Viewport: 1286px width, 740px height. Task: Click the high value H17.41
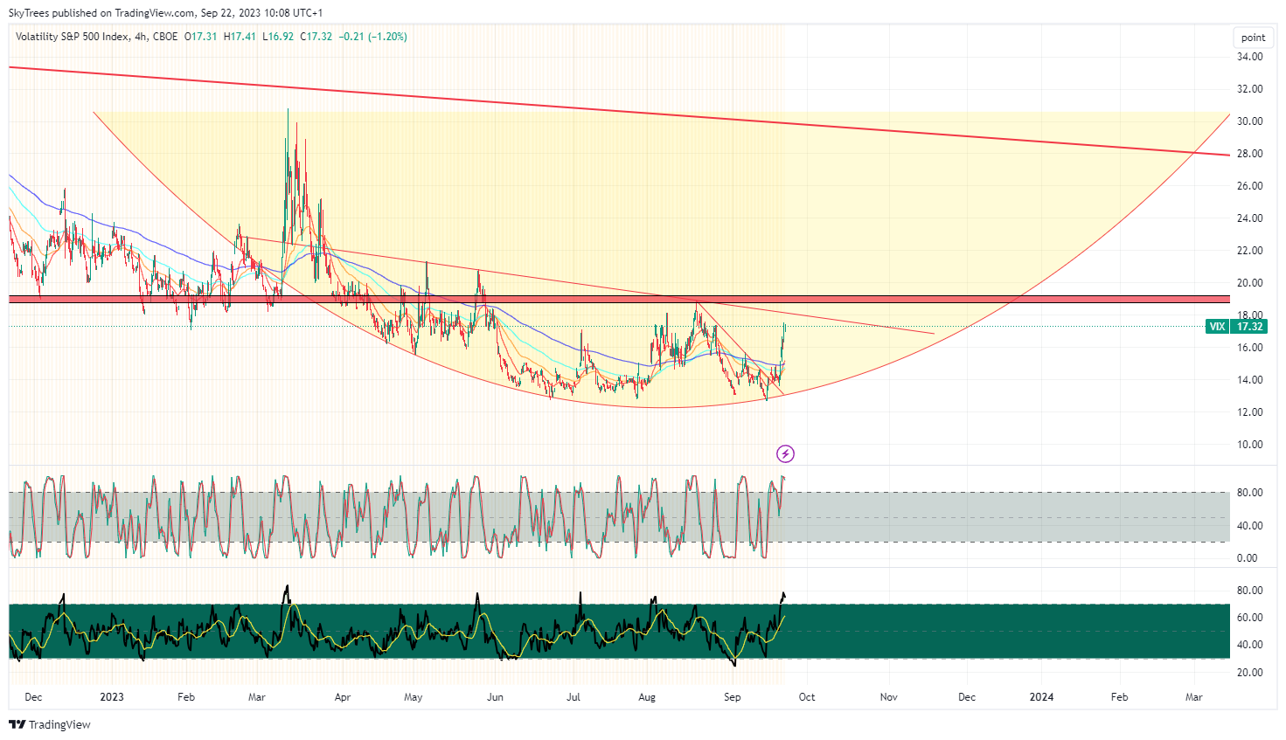pos(240,37)
